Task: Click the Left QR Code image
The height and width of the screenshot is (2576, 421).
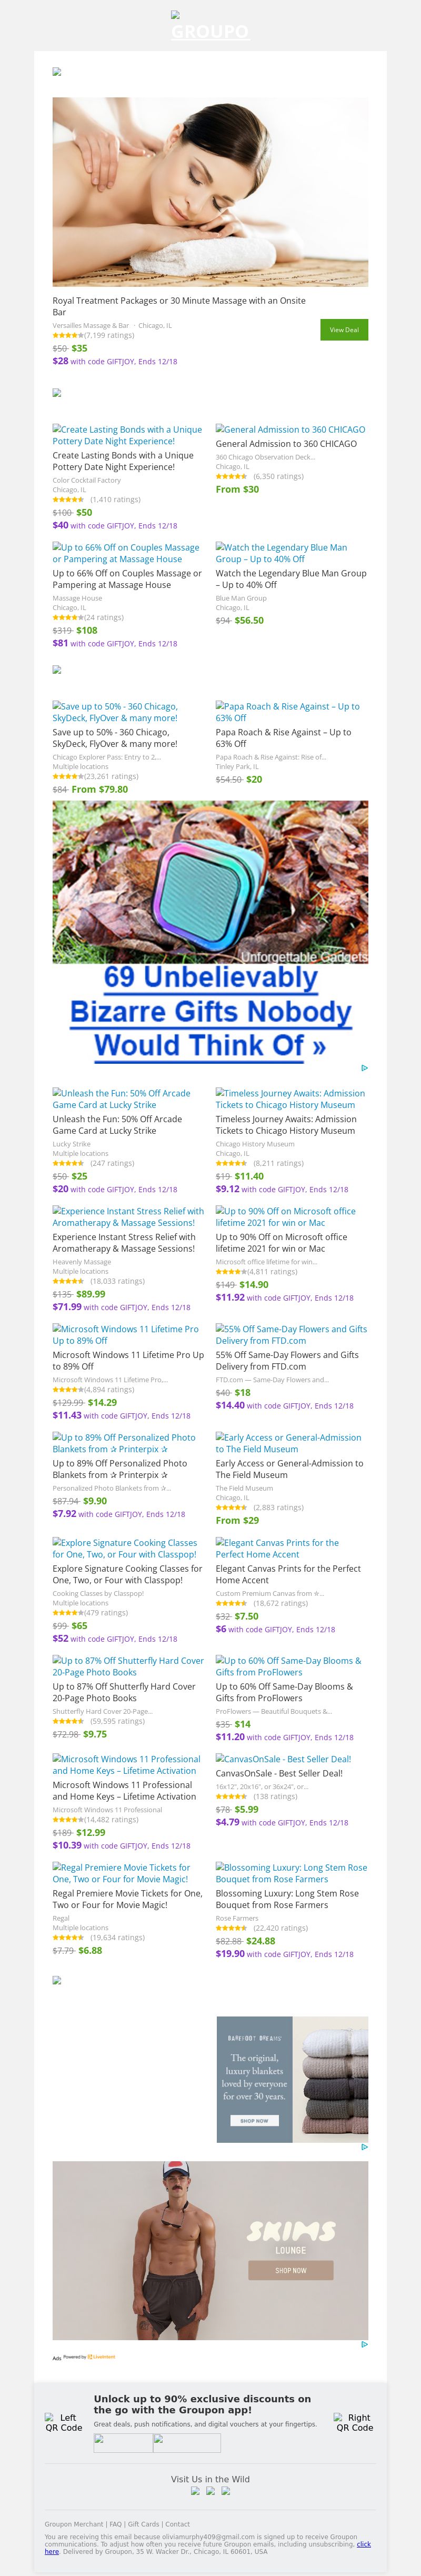Action: 64,2423
